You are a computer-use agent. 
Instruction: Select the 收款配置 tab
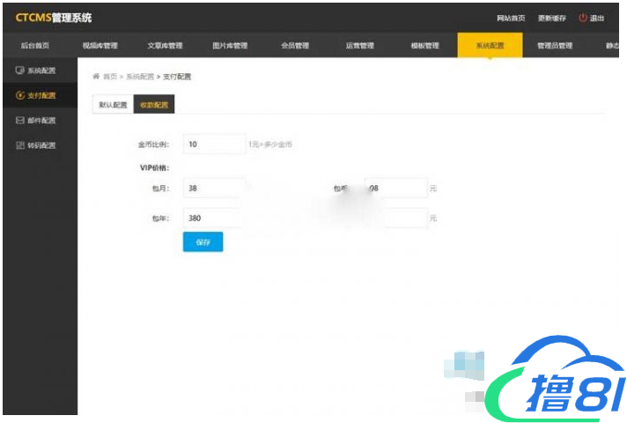click(x=153, y=105)
